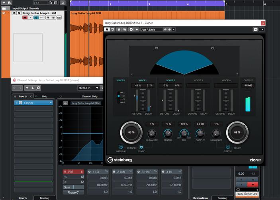Screen dimensions: 280x200
Task: Go to next channel with down arrow
Action: coord(33,88)
